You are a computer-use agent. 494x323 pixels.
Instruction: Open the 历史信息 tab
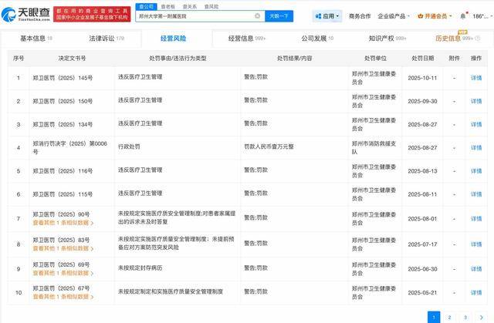[x=452, y=38]
